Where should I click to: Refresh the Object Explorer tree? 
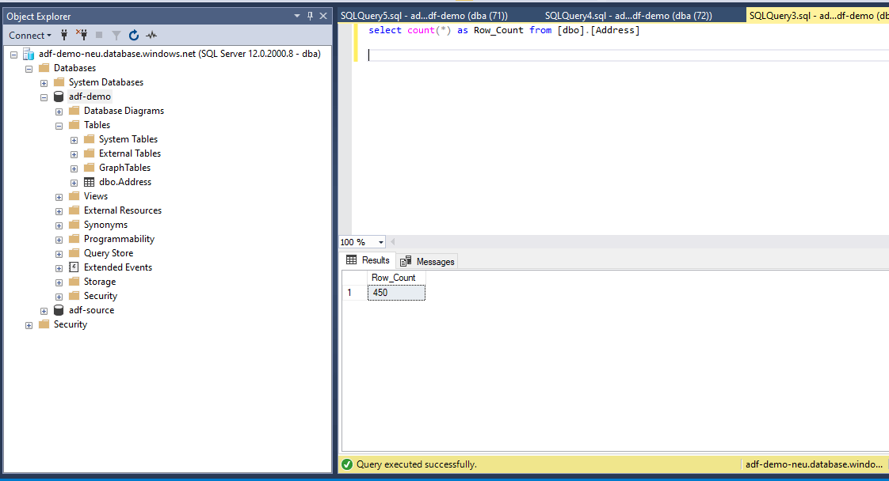(x=134, y=35)
